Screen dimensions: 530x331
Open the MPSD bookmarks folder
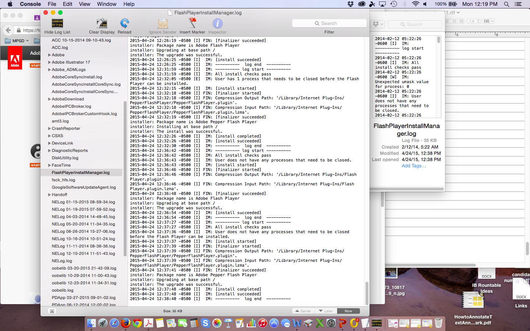tap(17, 41)
